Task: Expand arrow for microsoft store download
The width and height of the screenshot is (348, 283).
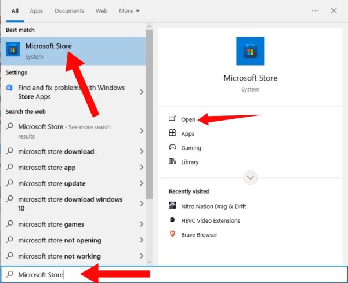Action: coord(142,151)
